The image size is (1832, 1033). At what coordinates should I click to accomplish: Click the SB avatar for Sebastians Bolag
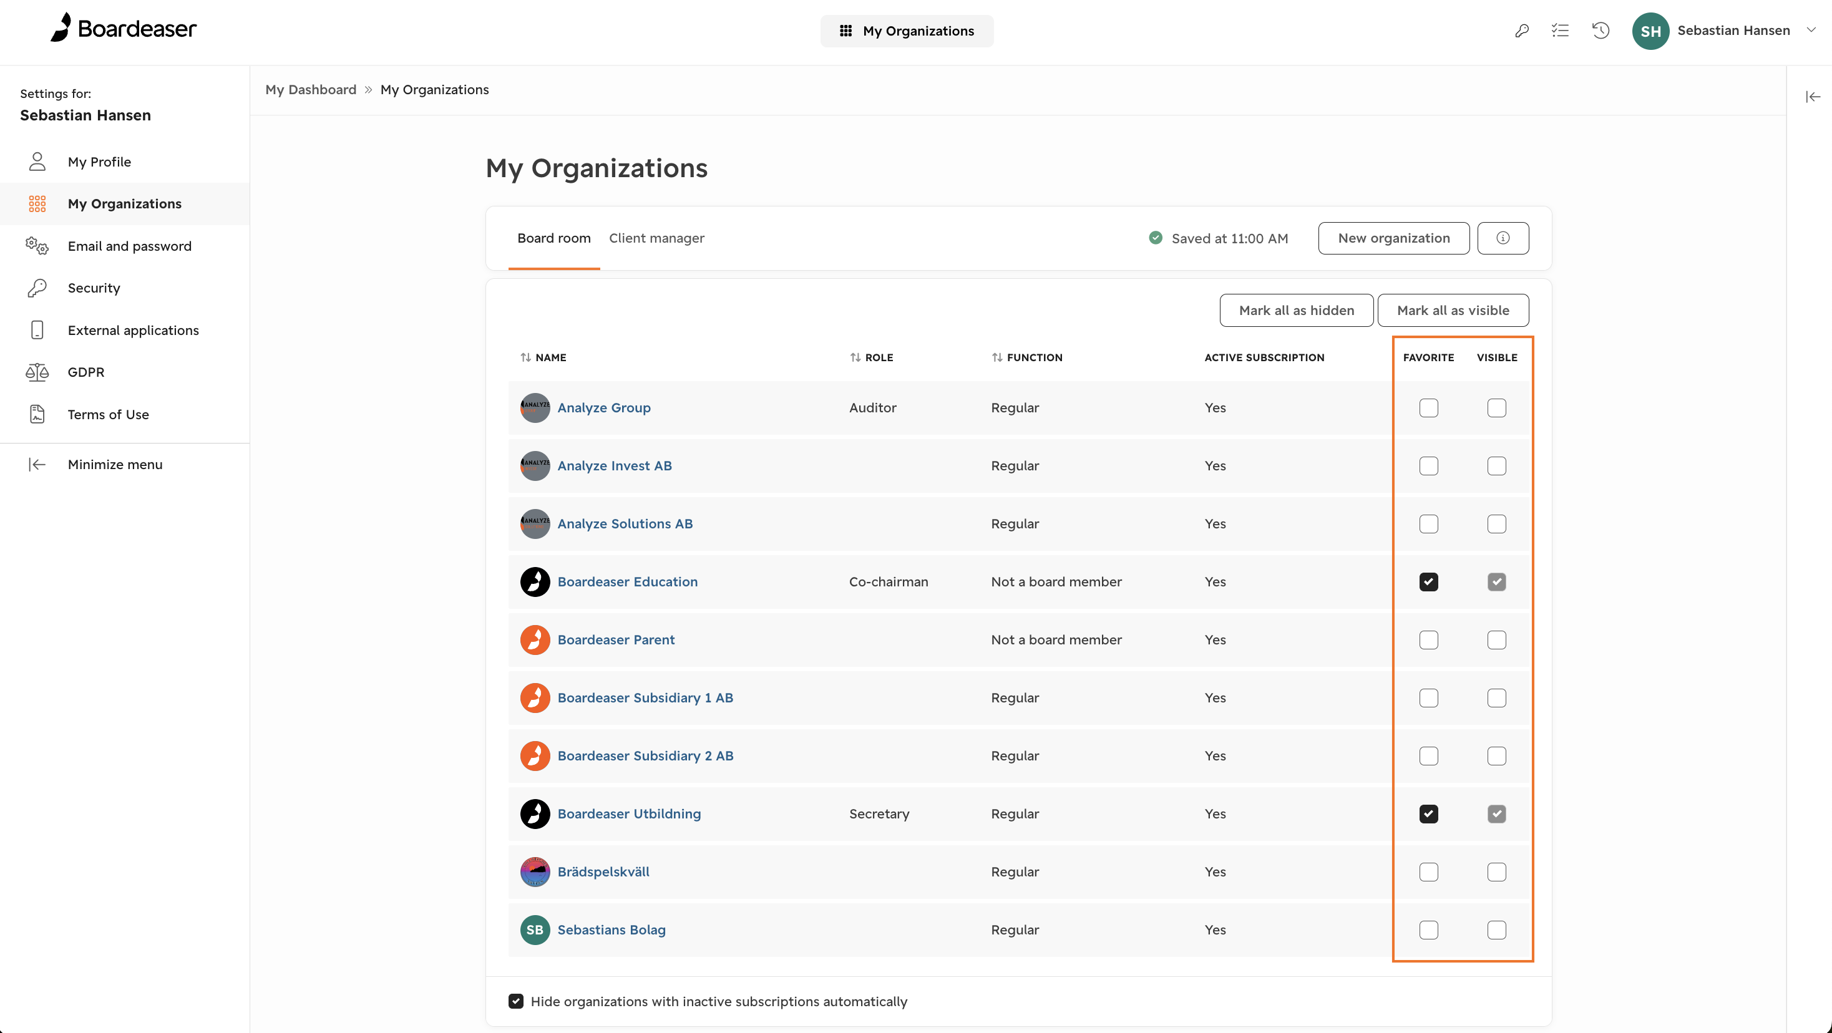(x=535, y=930)
